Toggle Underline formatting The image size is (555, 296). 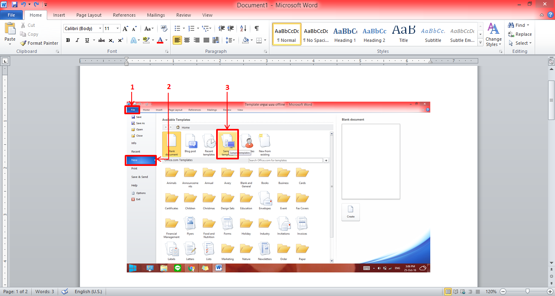[x=87, y=40]
